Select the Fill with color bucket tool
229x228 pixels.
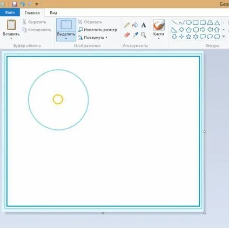[135, 25]
